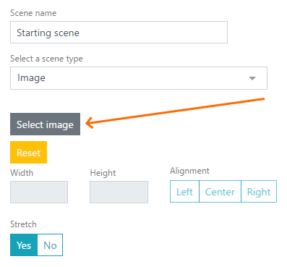Click the Alignment label text

pyautogui.click(x=189, y=171)
